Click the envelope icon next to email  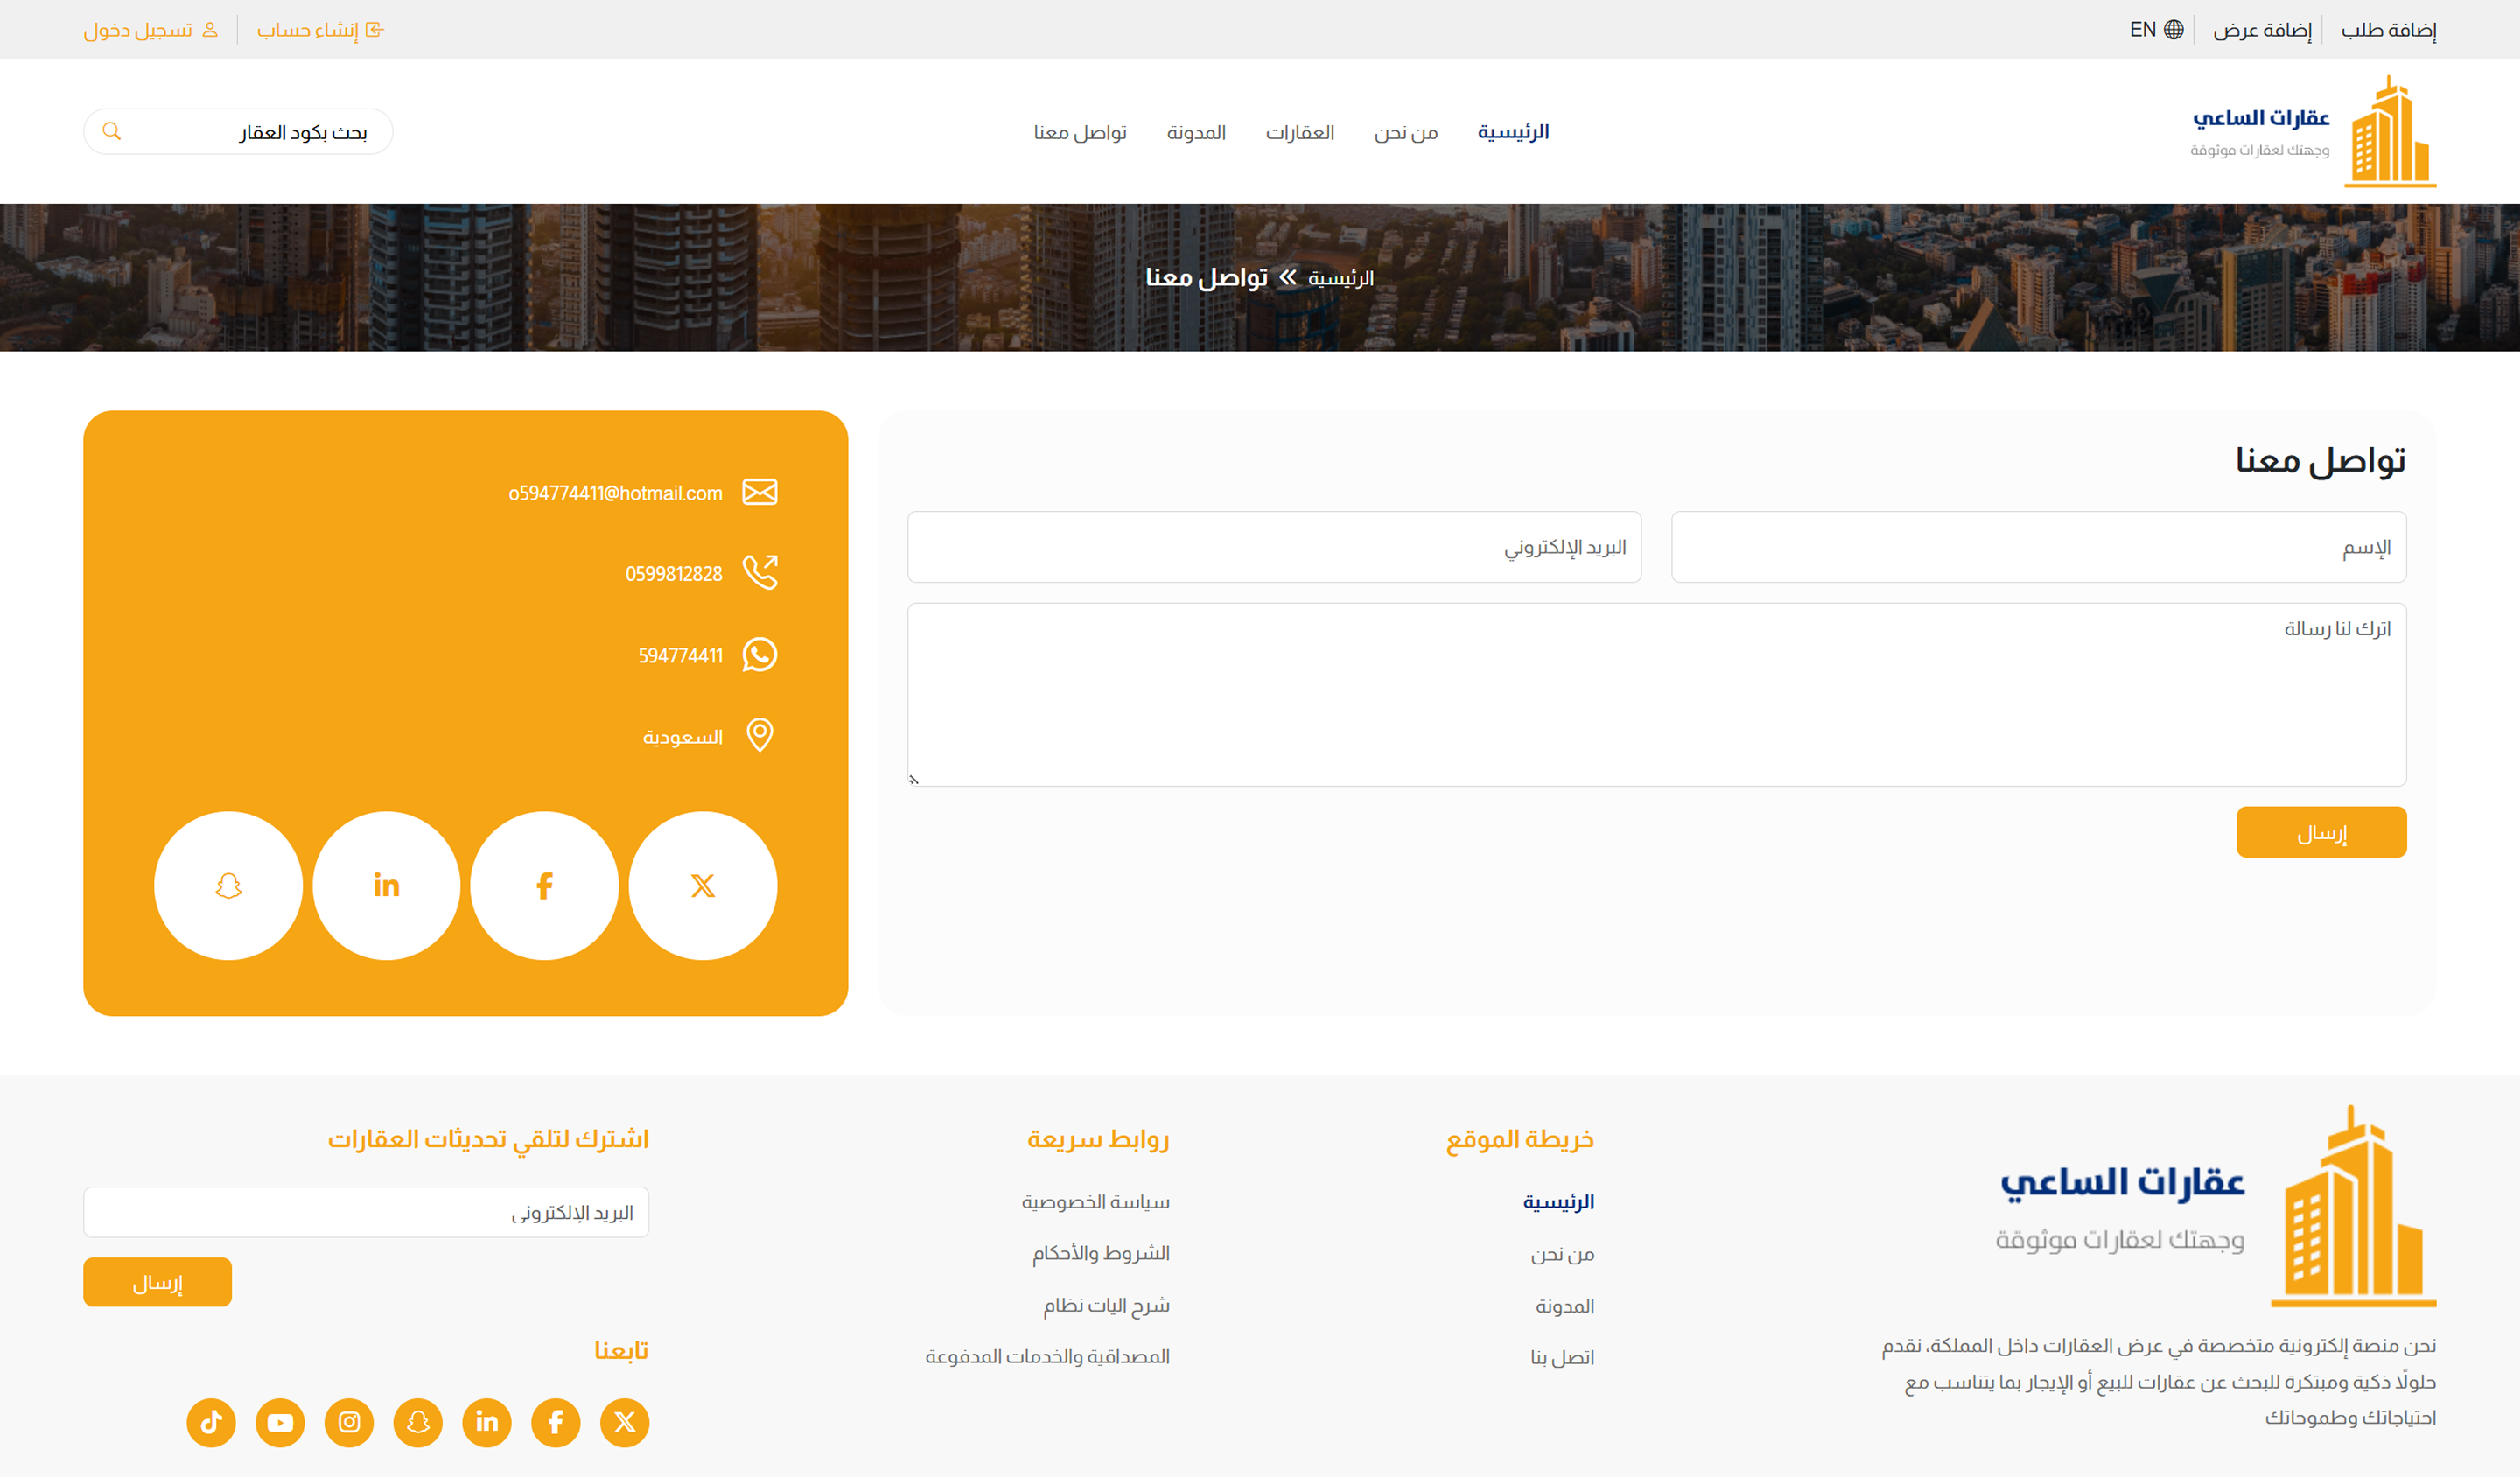[759, 492]
